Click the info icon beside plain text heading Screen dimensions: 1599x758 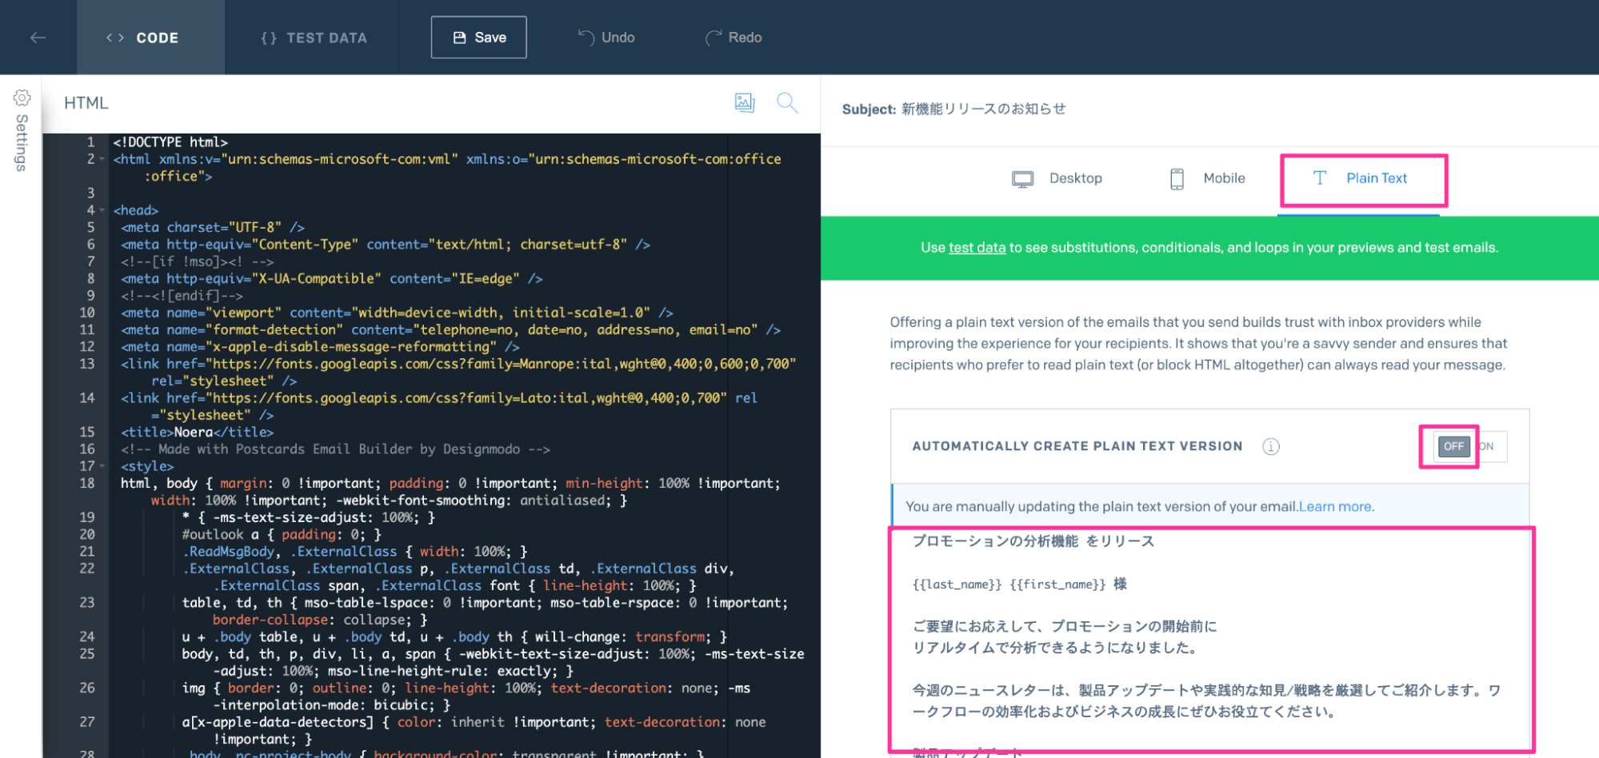click(1270, 447)
